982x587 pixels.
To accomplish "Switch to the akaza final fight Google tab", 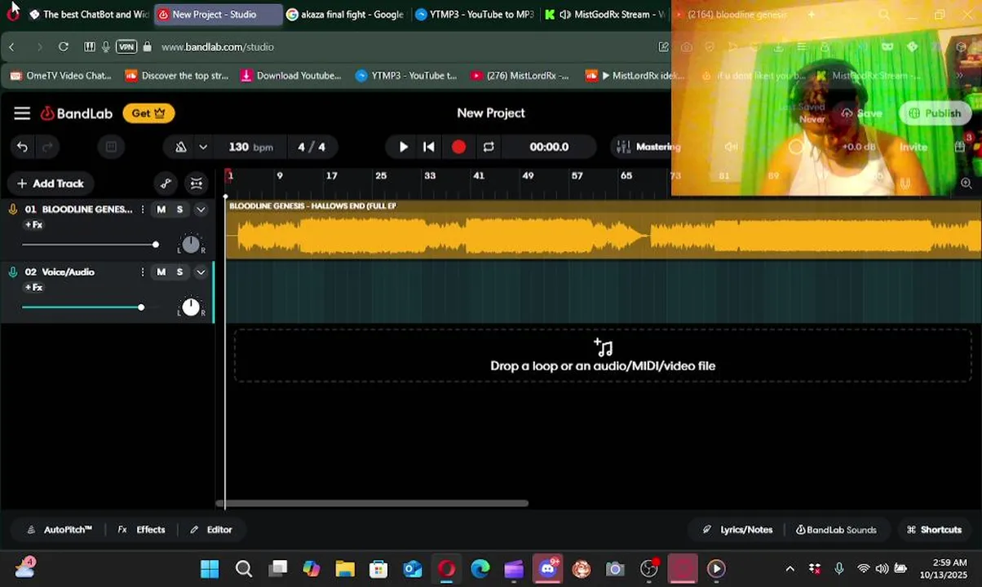I will [345, 15].
